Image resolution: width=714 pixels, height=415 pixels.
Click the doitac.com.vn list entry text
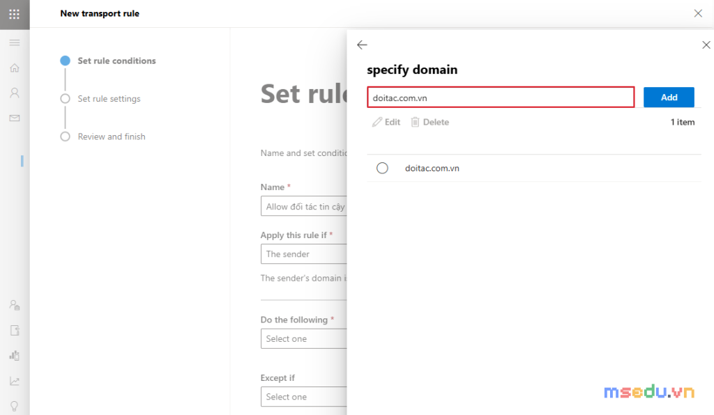pyautogui.click(x=432, y=169)
